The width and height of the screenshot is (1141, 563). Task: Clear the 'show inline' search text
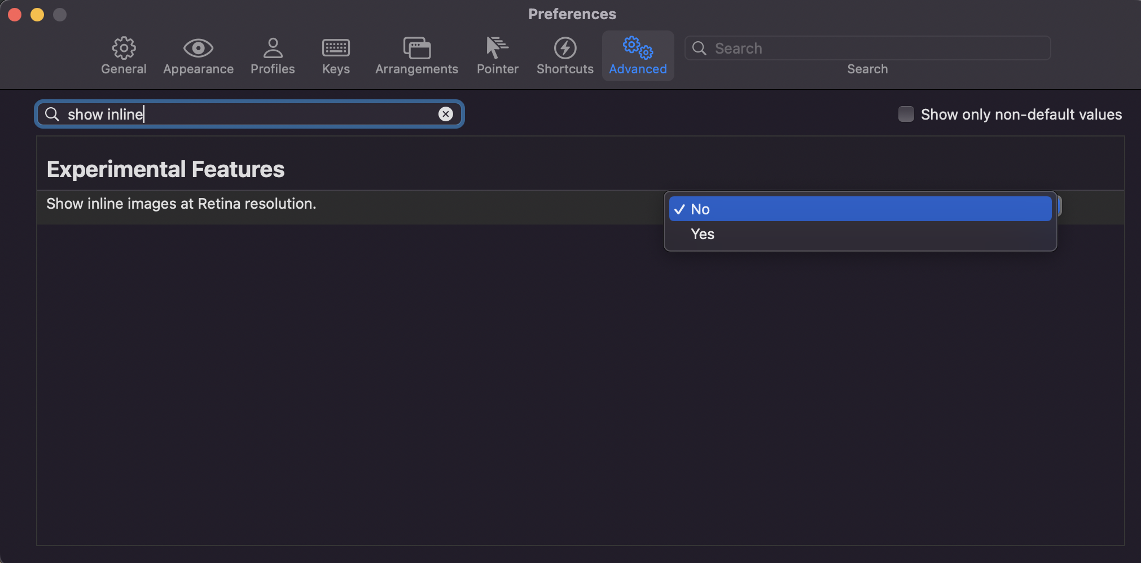click(x=446, y=114)
